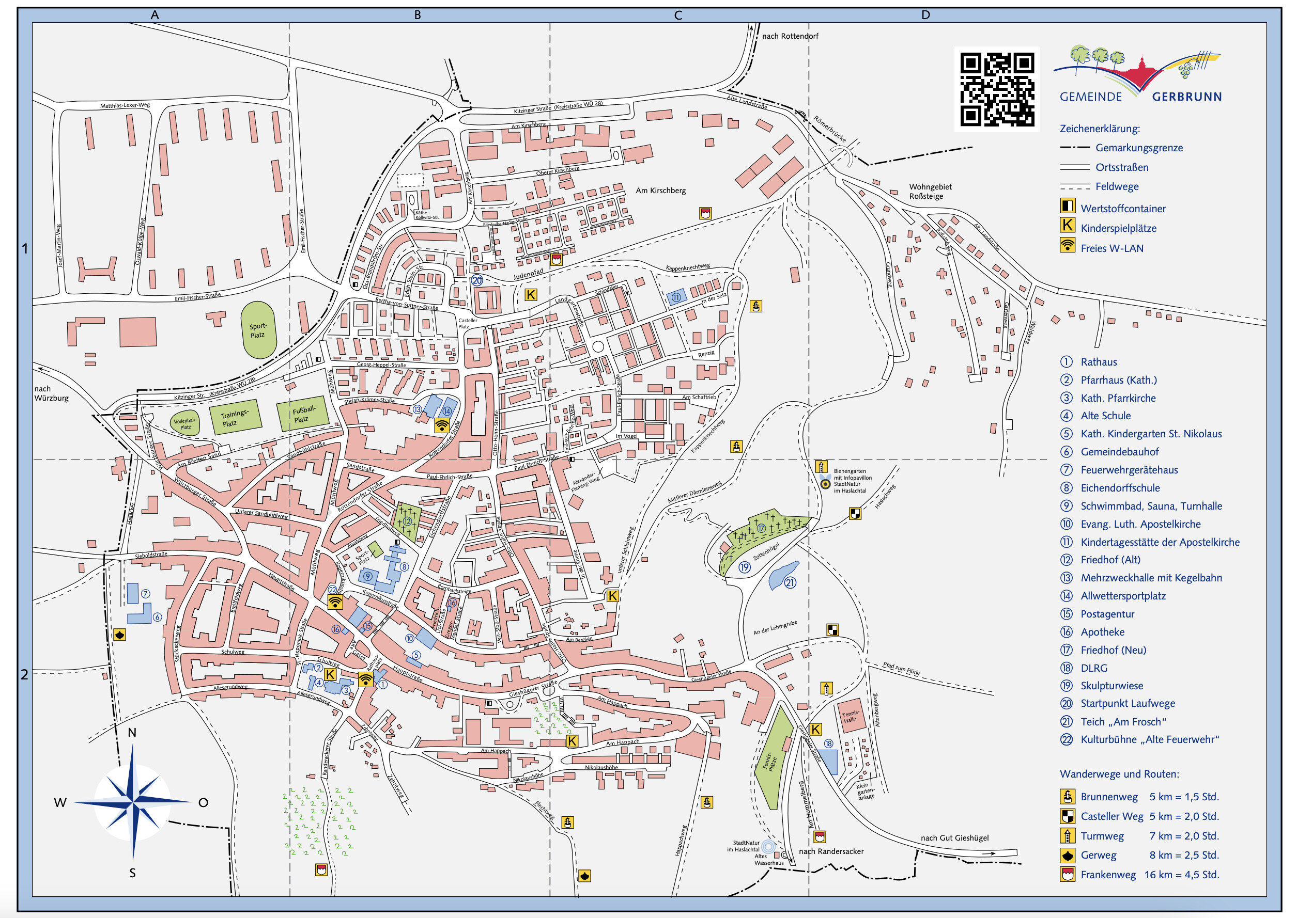
Task: Click the 'Matthias-Lexer-Weg' street label
Action: pos(125,105)
